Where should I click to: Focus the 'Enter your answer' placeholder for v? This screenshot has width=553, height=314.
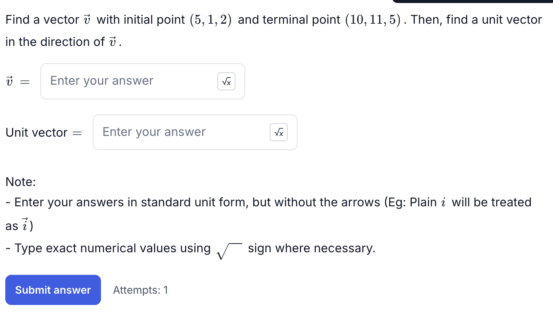(102, 81)
